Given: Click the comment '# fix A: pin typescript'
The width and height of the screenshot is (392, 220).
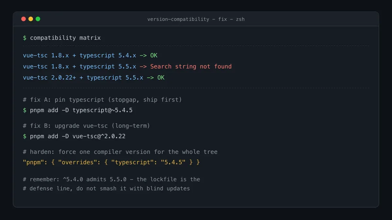Looking at the screenshot, I should coord(102,100).
